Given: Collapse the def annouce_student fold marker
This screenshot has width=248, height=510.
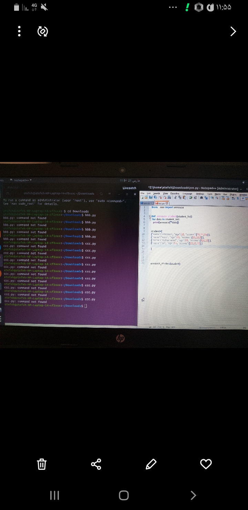Looking at the screenshot, I should pos(150,216).
